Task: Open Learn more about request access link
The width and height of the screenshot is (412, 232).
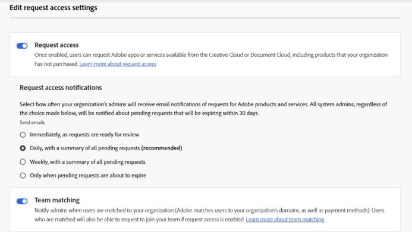Action: 118,64
